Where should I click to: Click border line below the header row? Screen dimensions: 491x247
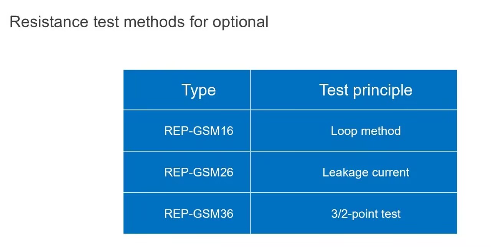pos(290,110)
